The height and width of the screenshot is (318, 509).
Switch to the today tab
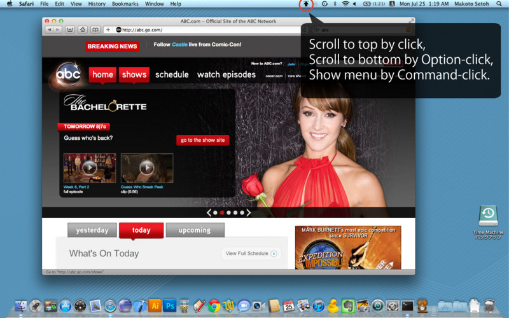(141, 230)
